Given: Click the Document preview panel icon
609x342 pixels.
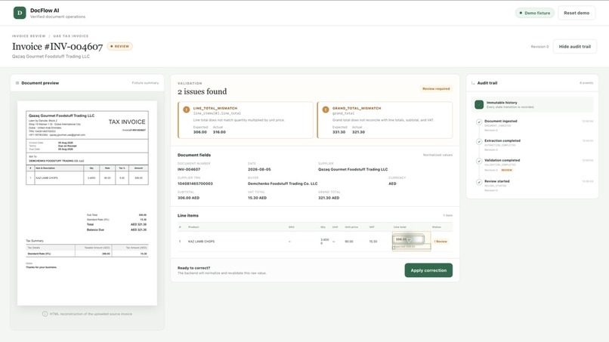Looking at the screenshot, I should pos(17,83).
